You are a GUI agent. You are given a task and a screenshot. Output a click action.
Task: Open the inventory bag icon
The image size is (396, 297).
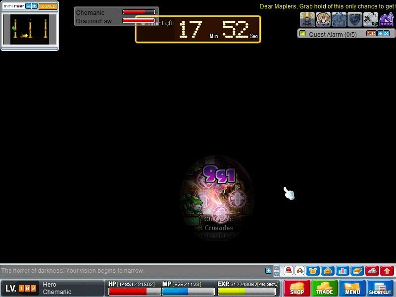point(328,271)
